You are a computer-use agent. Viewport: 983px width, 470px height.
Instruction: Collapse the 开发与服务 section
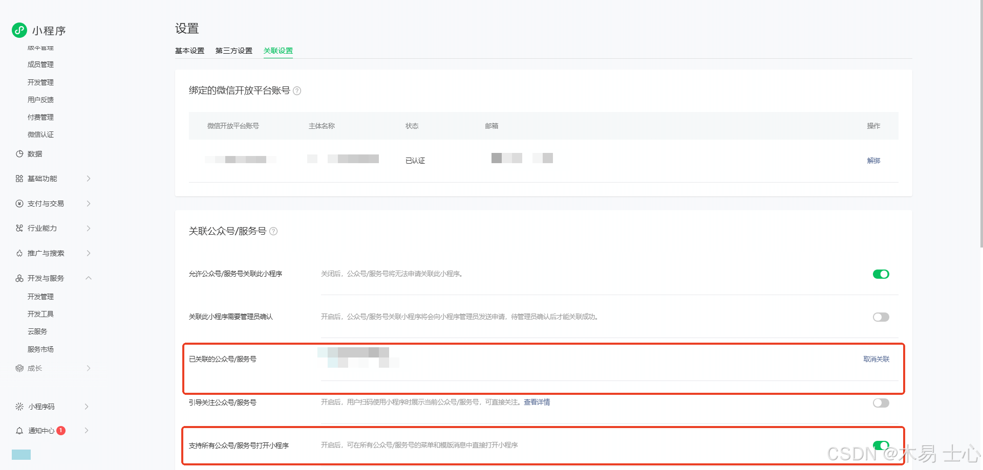click(89, 278)
